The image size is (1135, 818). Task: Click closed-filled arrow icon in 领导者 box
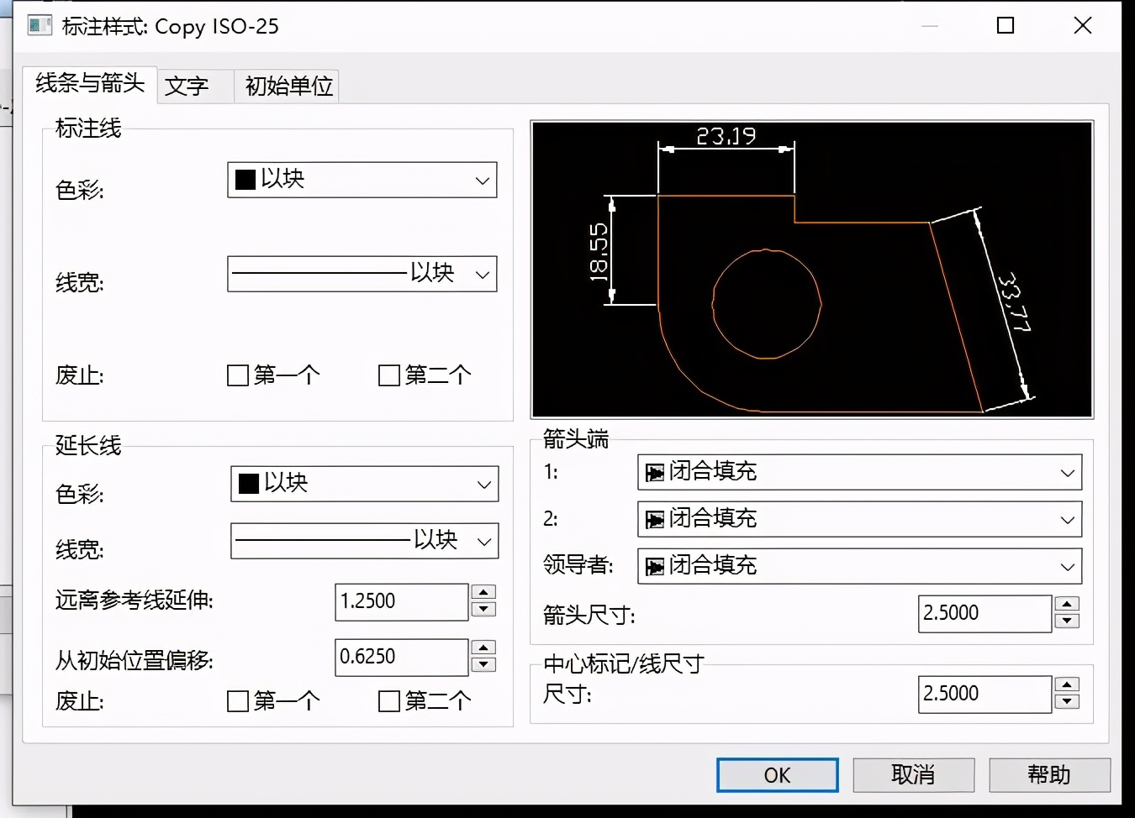(x=654, y=567)
